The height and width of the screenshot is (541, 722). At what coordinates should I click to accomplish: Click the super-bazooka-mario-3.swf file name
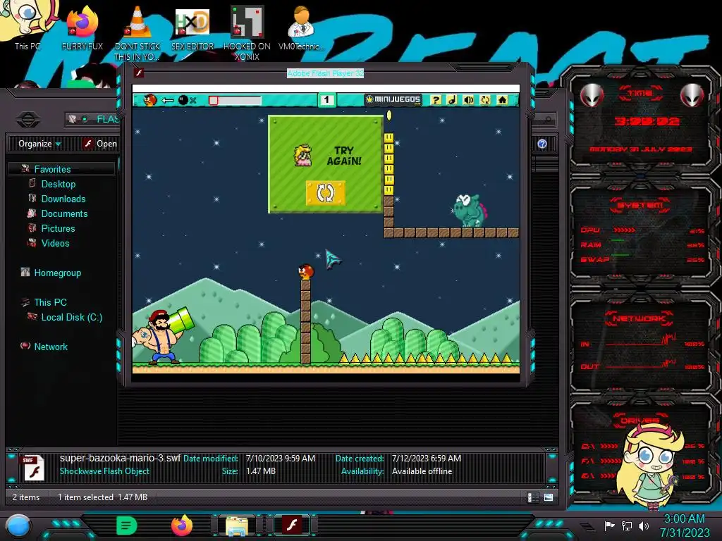pos(120,458)
